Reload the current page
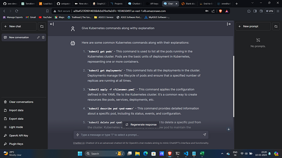The height and width of the screenshot is (158, 282). point(17,11)
